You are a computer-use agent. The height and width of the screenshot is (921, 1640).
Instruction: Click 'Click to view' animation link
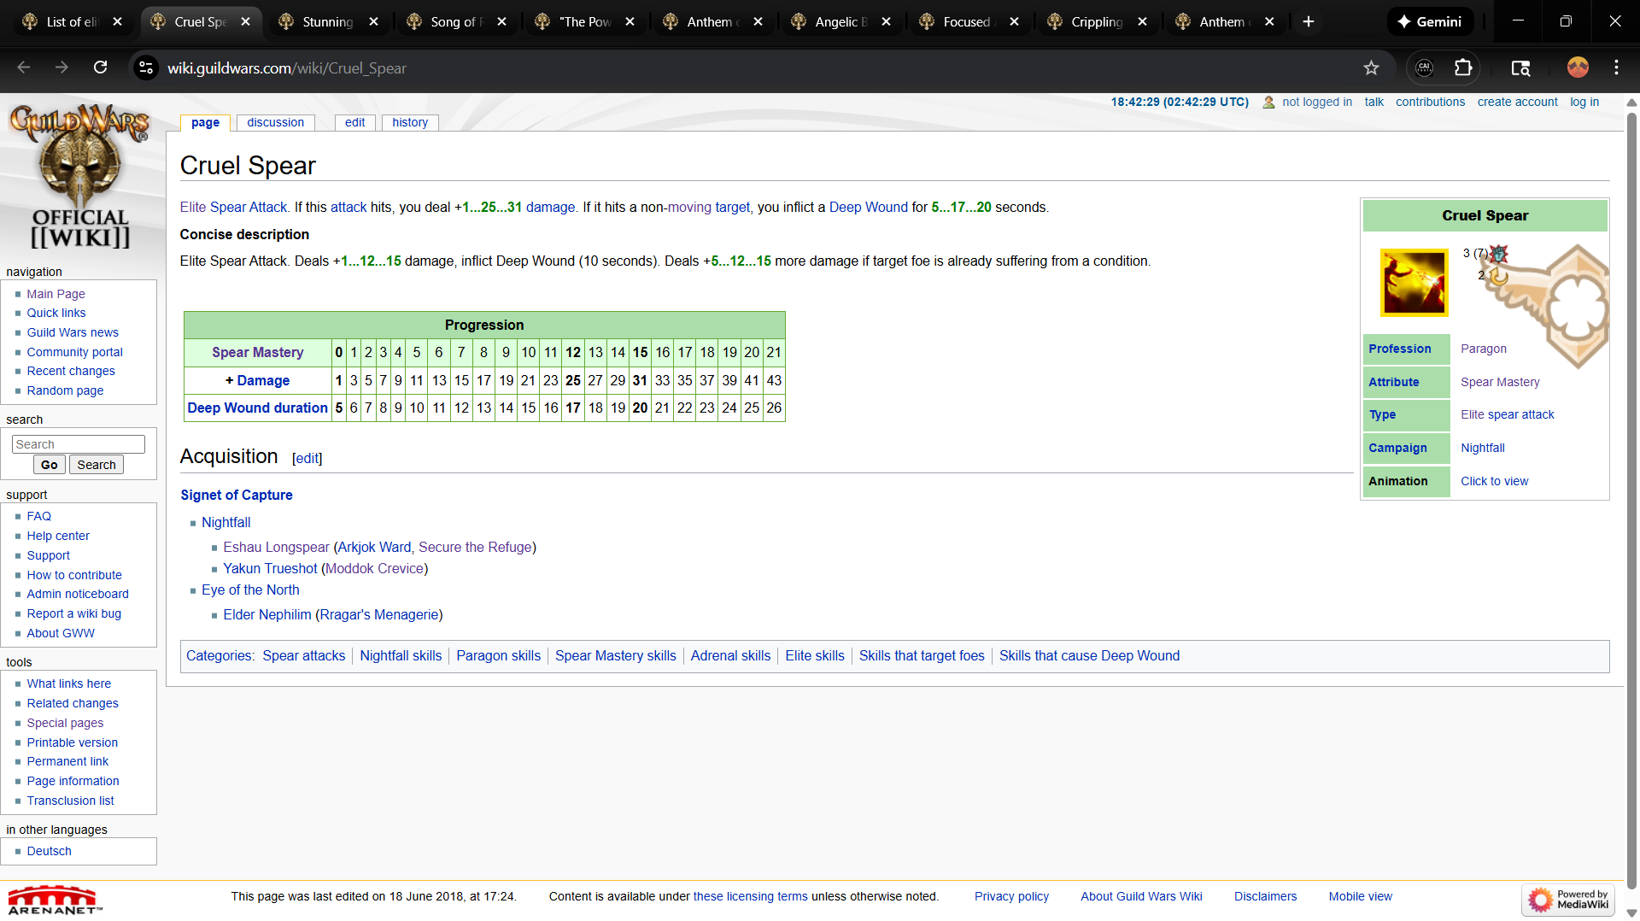click(1494, 481)
